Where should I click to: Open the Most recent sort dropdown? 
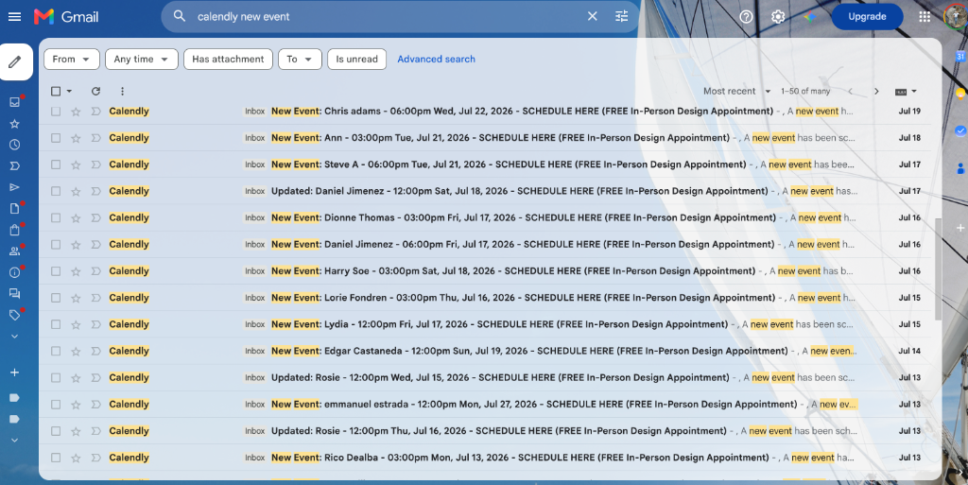[x=737, y=92]
